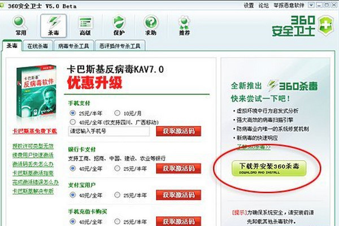
Task: Open the 高级 toolbar section
Action: point(85,26)
